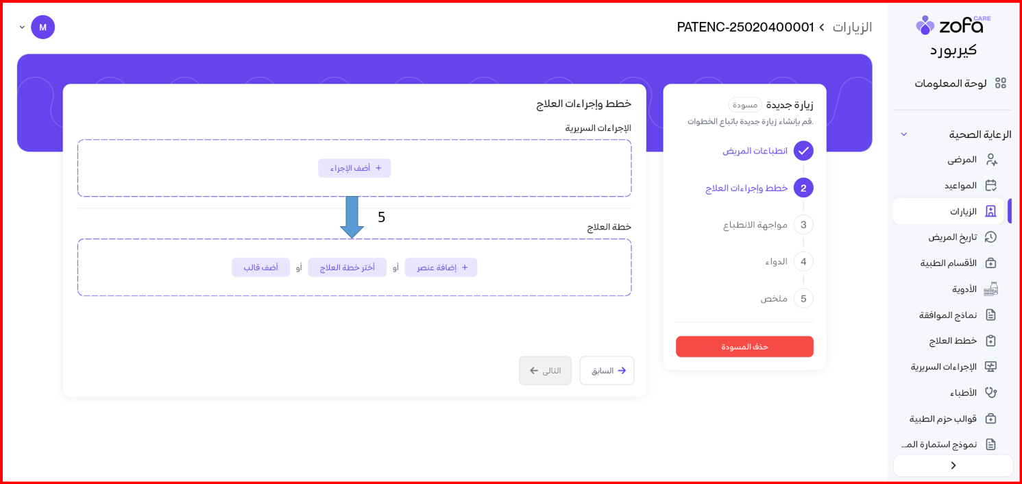Click the Patients (المرضى) sidebar icon
Screen dimensions: 1022x484
990,160
